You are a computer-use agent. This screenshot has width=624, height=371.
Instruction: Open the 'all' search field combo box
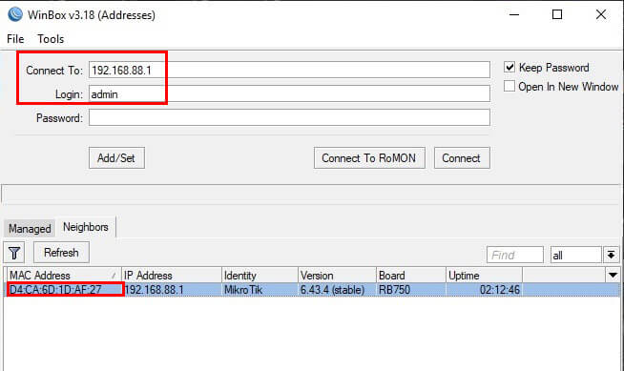[575, 255]
